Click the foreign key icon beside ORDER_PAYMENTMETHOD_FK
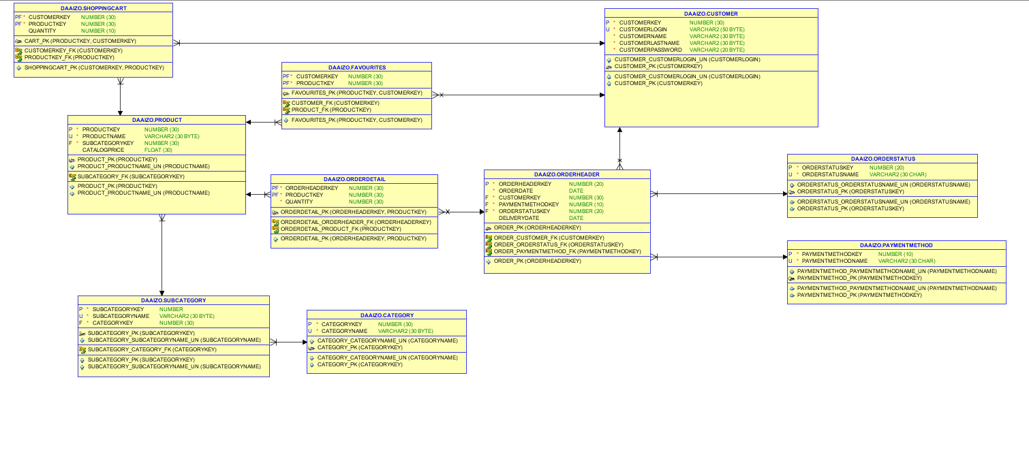This screenshot has width=1029, height=463. point(489,251)
